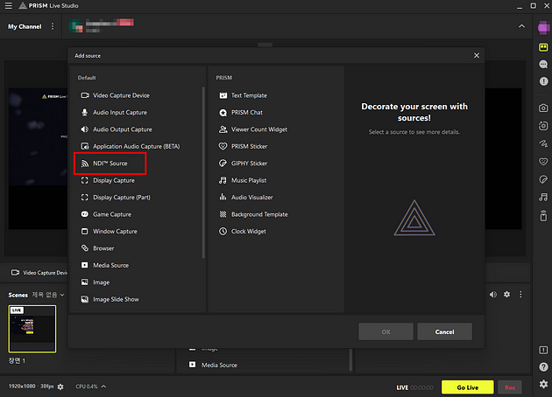
Task: Add a PRISM Chat source
Action: click(246, 113)
